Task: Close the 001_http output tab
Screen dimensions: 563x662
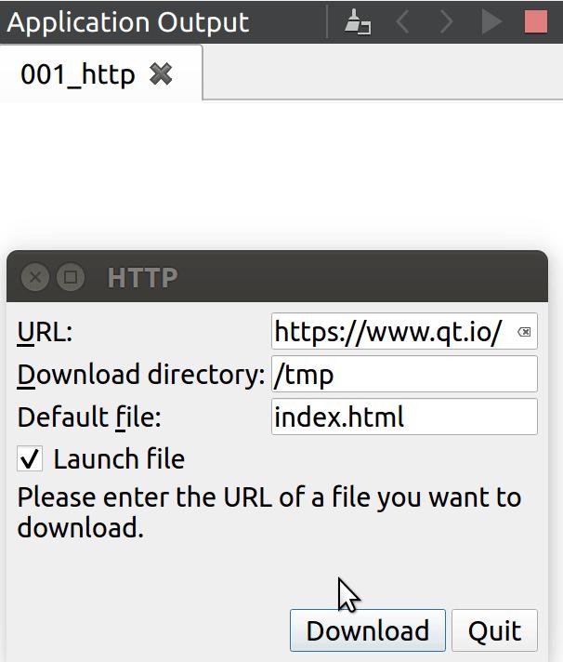Action: pyautogui.click(x=161, y=74)
